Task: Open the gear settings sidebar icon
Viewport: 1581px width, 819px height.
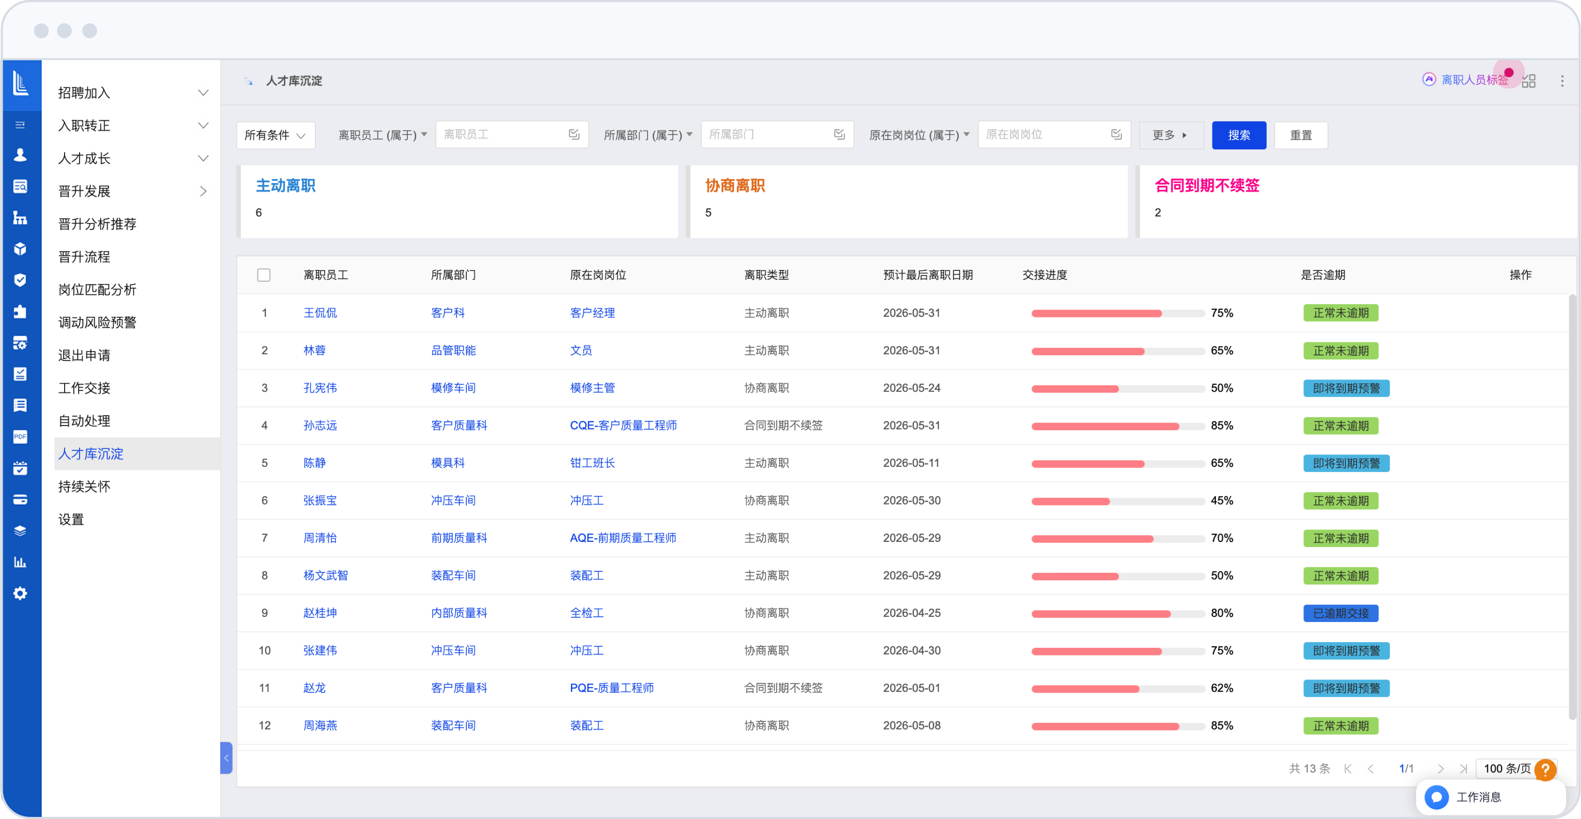Action: click(x=20, y=593)
